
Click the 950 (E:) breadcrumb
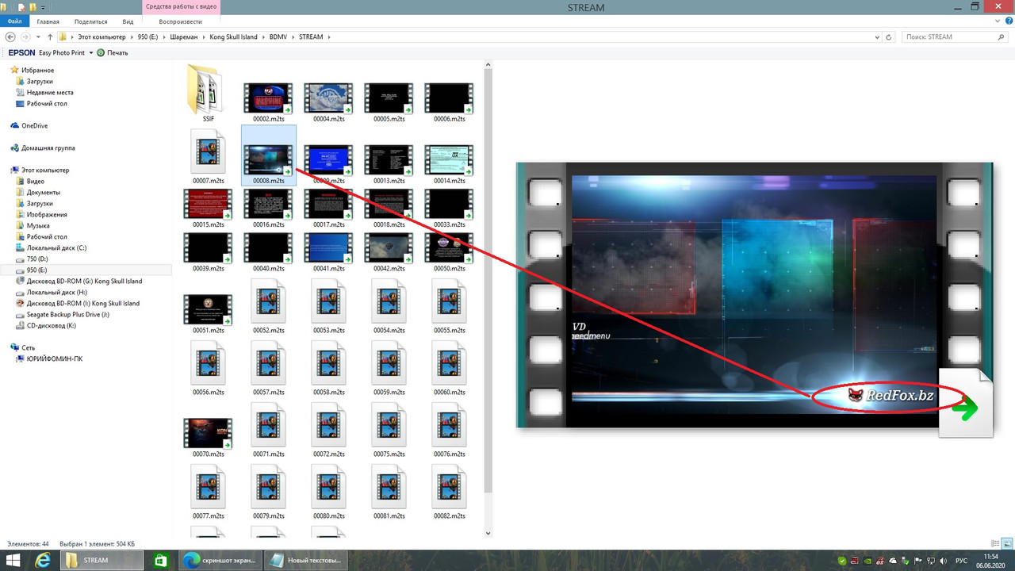[148, 36]
